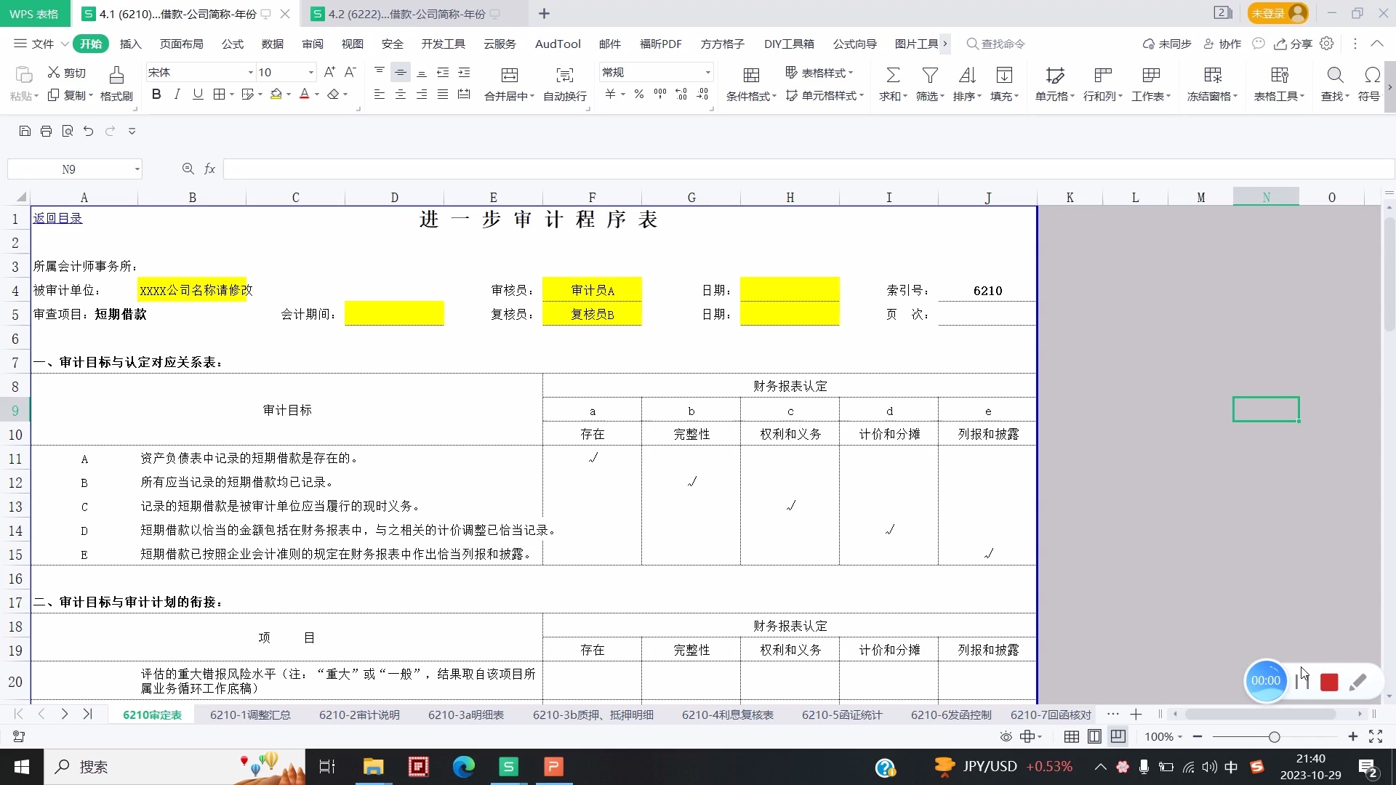Open the font size dropdown
Image resolution: width=1396 pixels, height=785 pixels.
[x=311, y=73]
